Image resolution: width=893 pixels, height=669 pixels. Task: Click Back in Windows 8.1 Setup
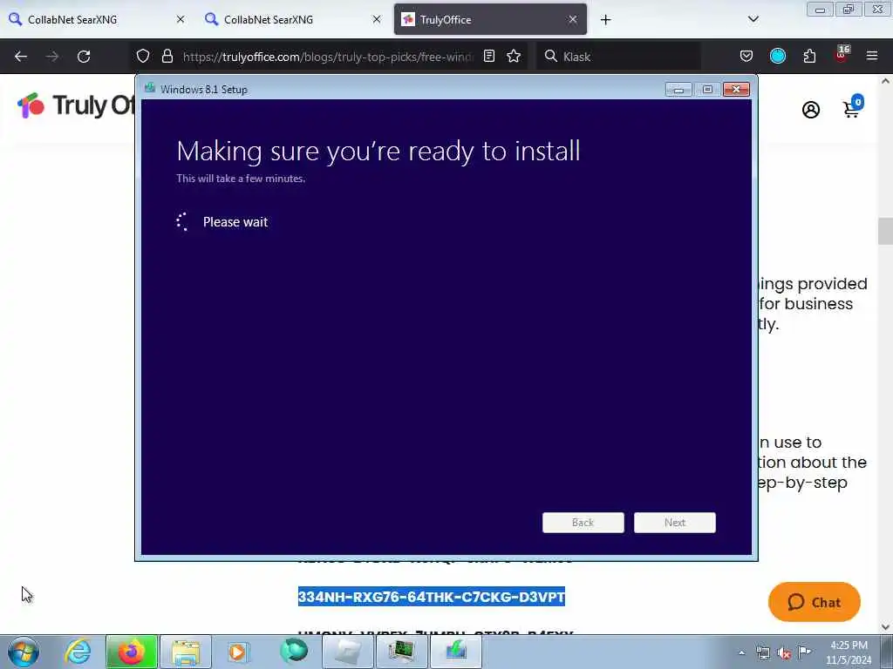[583, 523]
